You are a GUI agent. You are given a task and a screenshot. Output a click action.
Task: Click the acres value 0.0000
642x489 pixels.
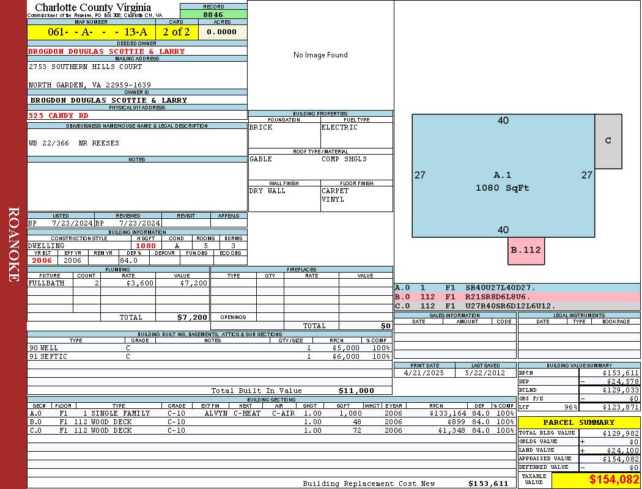coord(222,32)
